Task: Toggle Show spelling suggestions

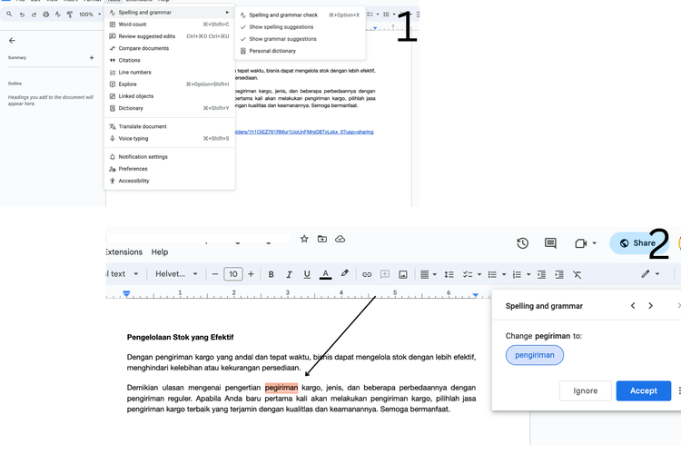Action: point(282,27)
